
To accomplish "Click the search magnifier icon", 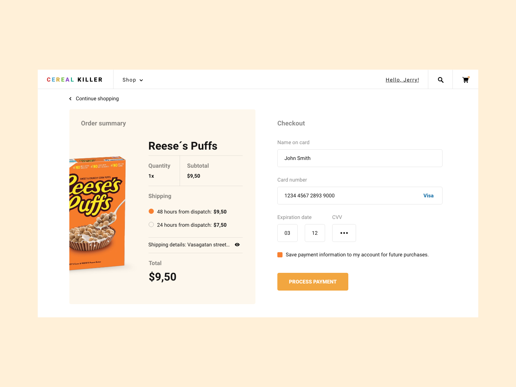I will (441, 80).
